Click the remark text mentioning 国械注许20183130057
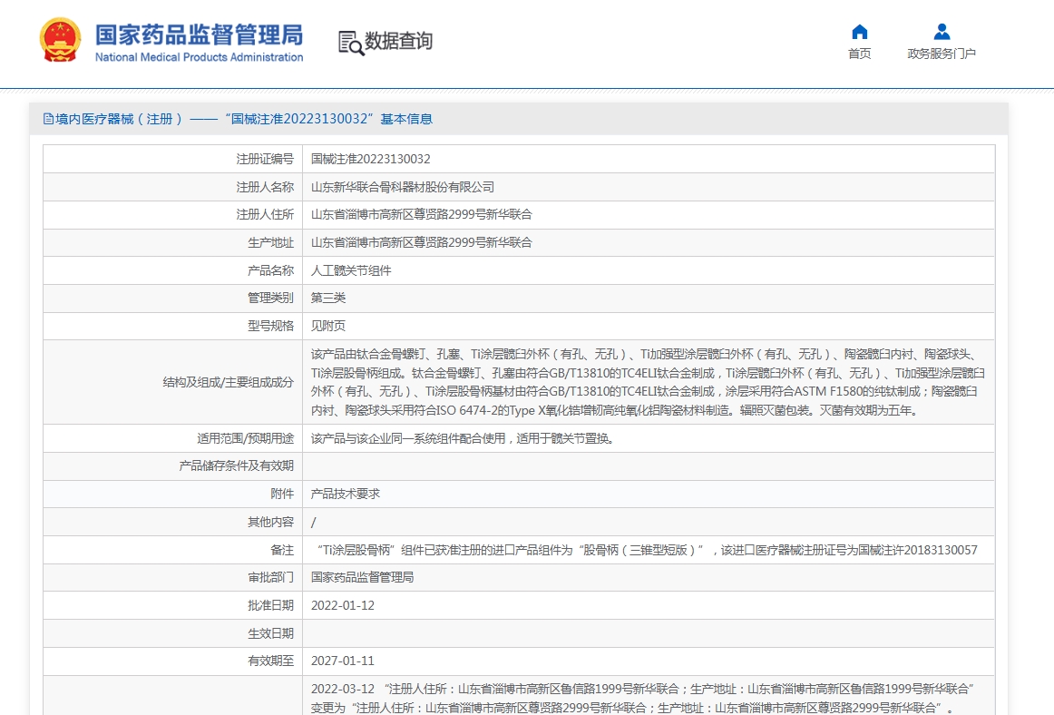The width and height of the screenshot is (1054, 715). click(x=647, y=550)
